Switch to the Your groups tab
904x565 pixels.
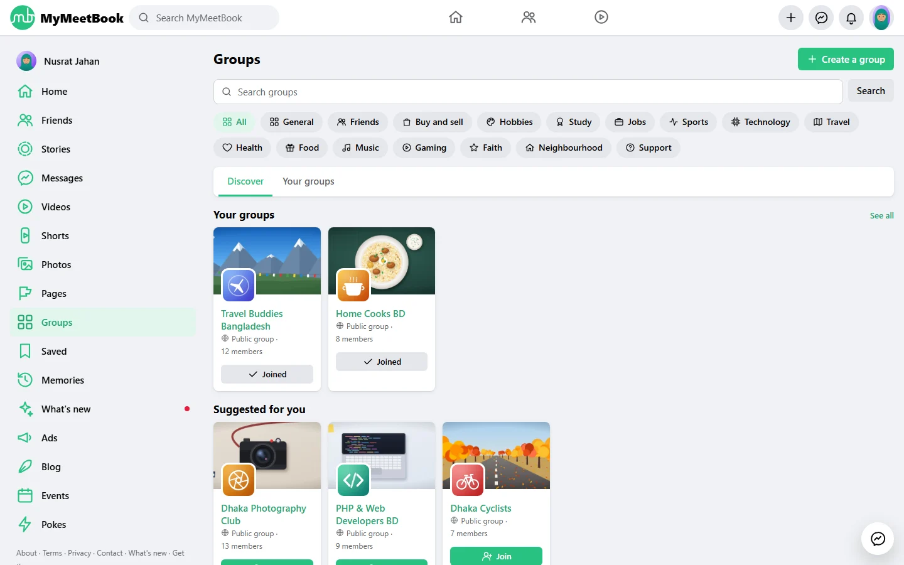[x=308, y=181]
